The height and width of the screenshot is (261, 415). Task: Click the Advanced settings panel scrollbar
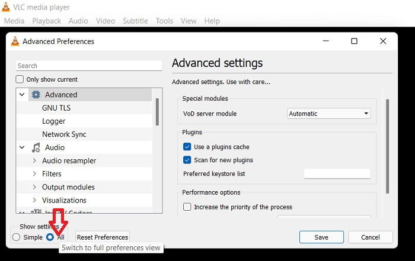[388, 146]
